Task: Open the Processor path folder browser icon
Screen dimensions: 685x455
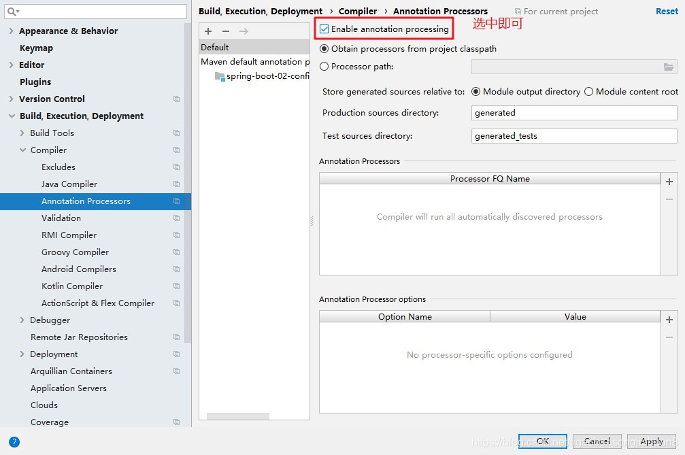Action: pyautogui.click(x=669, y=66)
